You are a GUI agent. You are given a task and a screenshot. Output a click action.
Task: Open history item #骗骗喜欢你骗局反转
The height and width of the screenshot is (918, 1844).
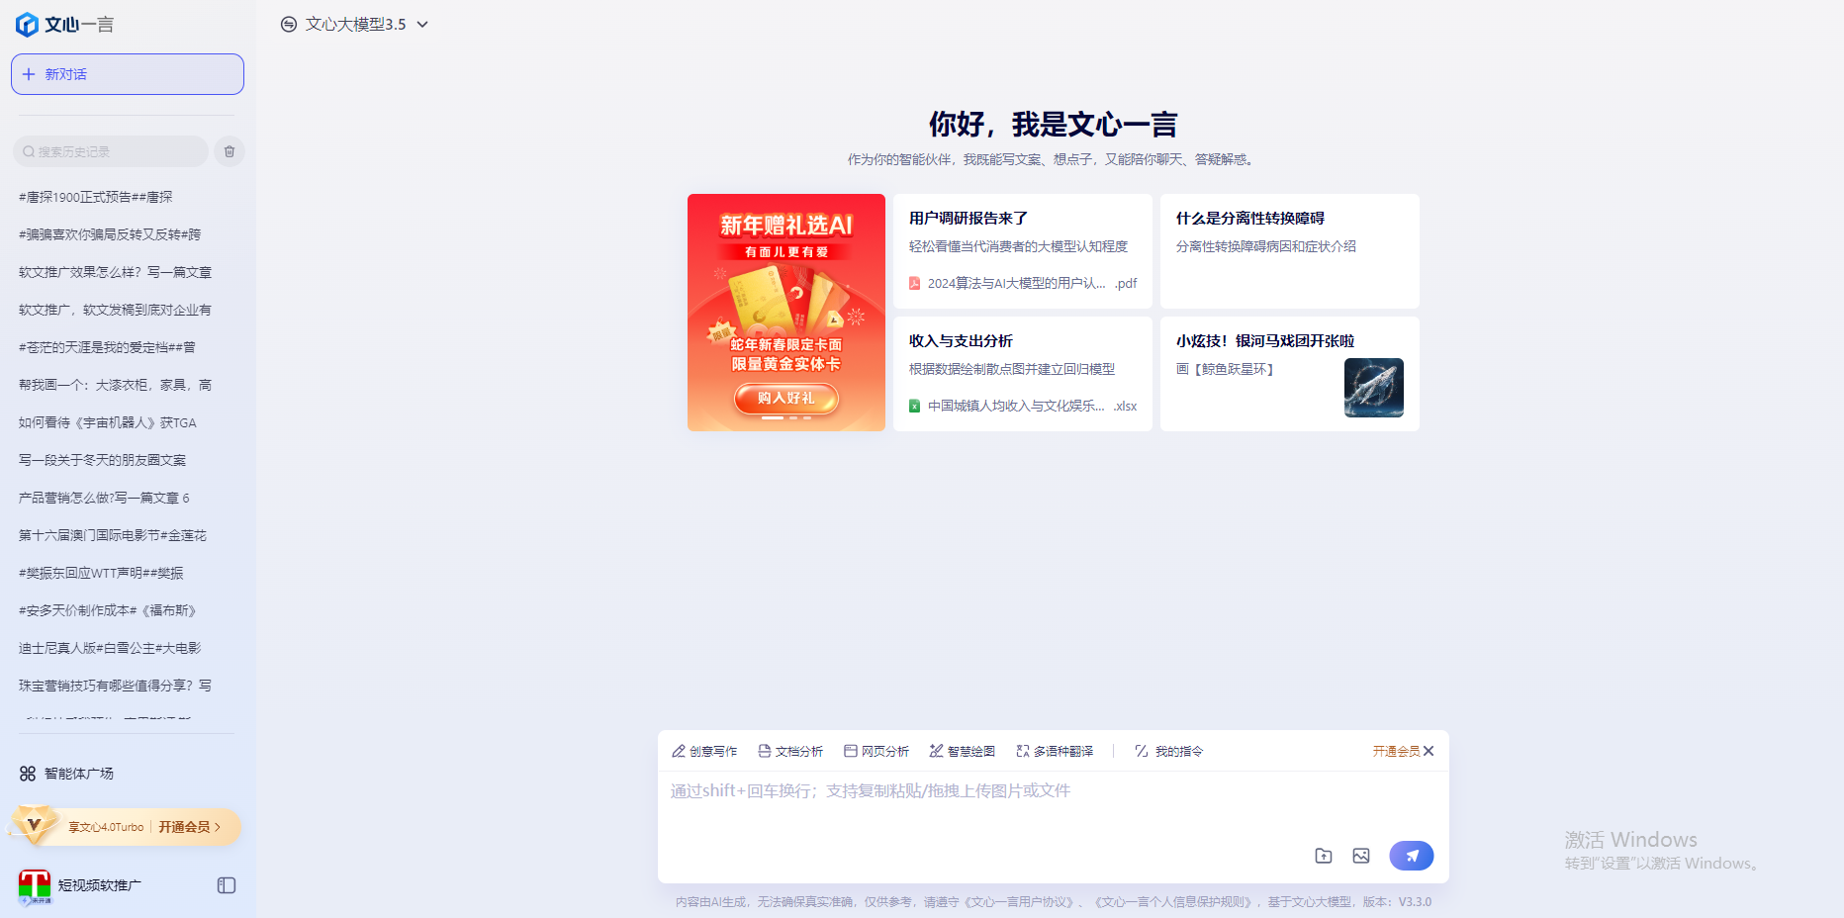point(110,234)
